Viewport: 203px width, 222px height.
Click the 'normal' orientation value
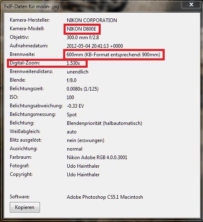[x=75, y=149]
